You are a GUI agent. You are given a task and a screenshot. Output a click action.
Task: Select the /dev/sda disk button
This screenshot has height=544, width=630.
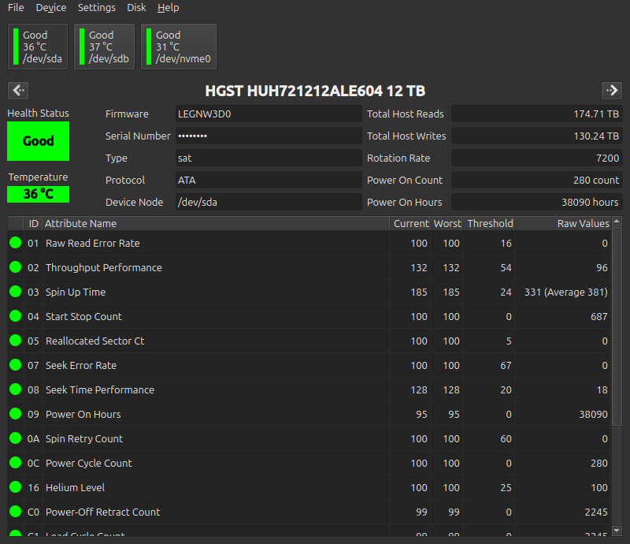tap(38, 47)
